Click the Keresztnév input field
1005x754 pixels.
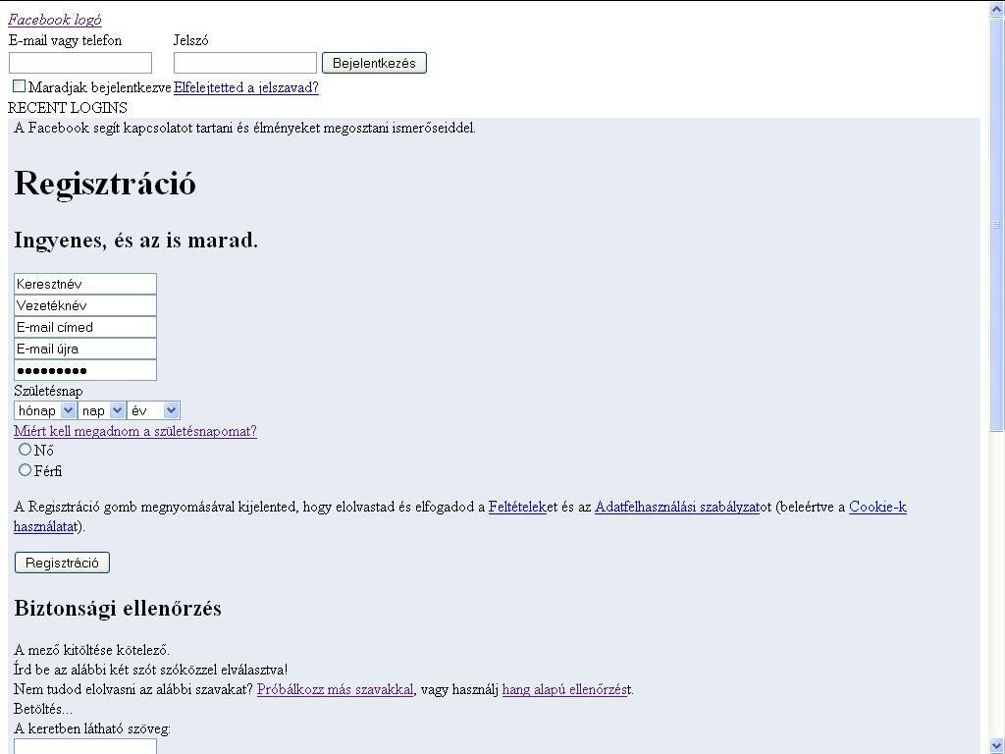[x=85, y=284]
